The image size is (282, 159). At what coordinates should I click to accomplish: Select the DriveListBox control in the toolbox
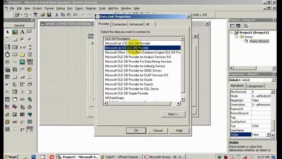15,54
